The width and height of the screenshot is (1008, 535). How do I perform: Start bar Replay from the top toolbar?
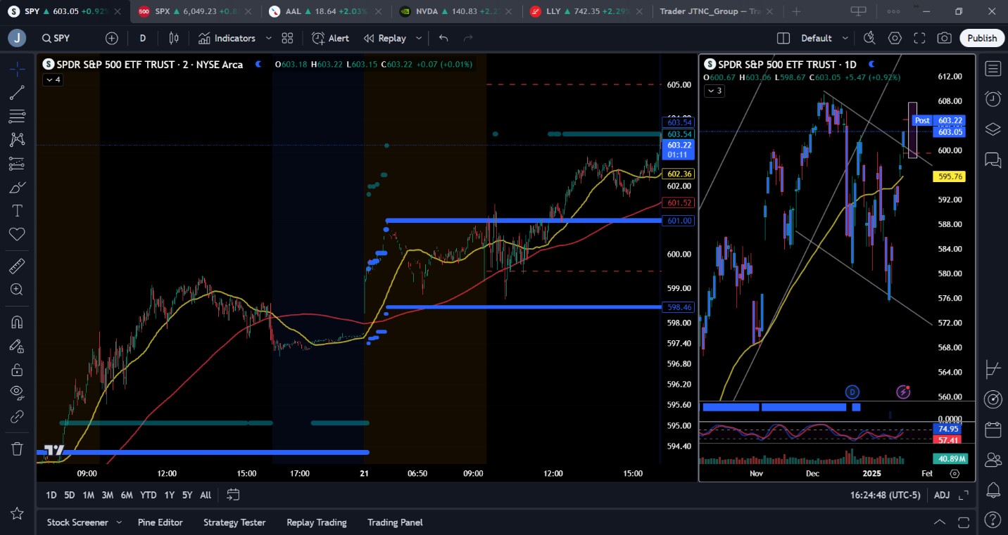click(x=385, y=38)
